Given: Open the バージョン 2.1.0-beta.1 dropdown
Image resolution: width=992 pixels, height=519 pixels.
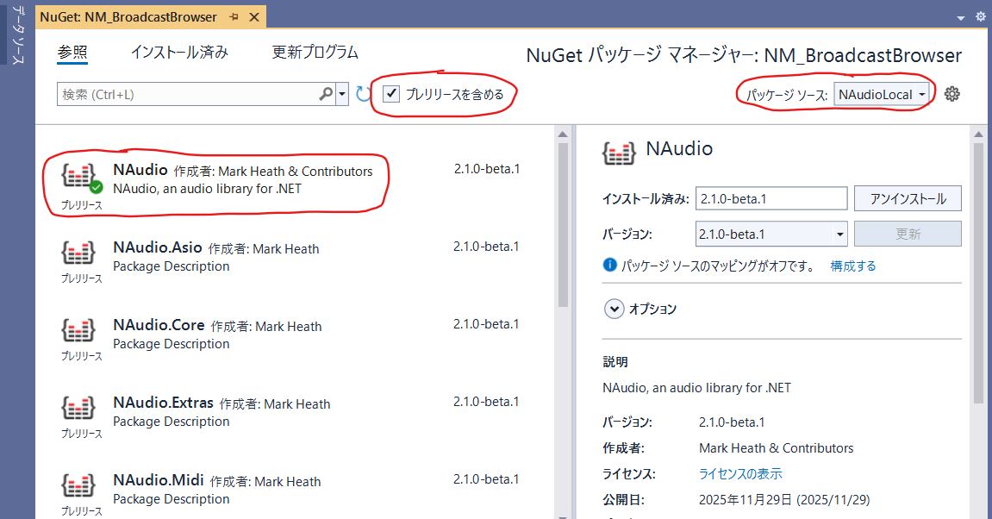Looking at the screenshot, I should click(x=842, y=234).
